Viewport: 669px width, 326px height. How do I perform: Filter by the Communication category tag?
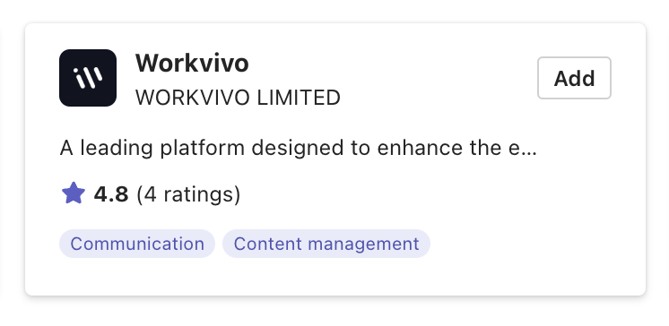coord(137,244)
